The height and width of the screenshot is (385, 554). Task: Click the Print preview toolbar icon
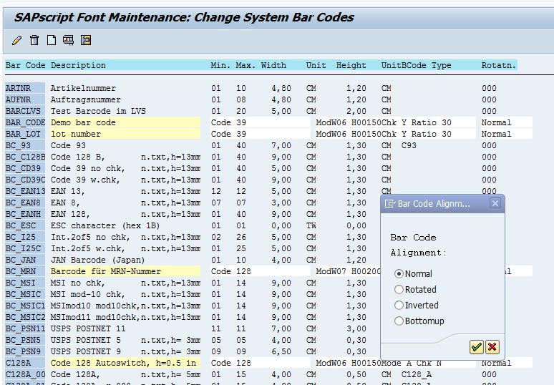coord(68,40)
